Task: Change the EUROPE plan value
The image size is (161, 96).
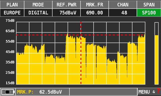Action: coord(12,13)
